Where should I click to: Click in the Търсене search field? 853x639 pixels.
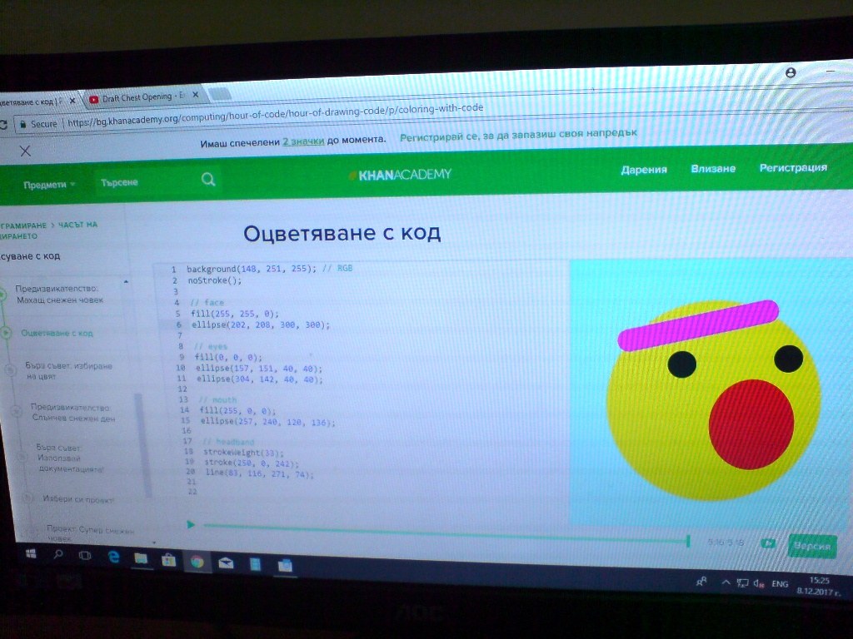click(147, 182)
